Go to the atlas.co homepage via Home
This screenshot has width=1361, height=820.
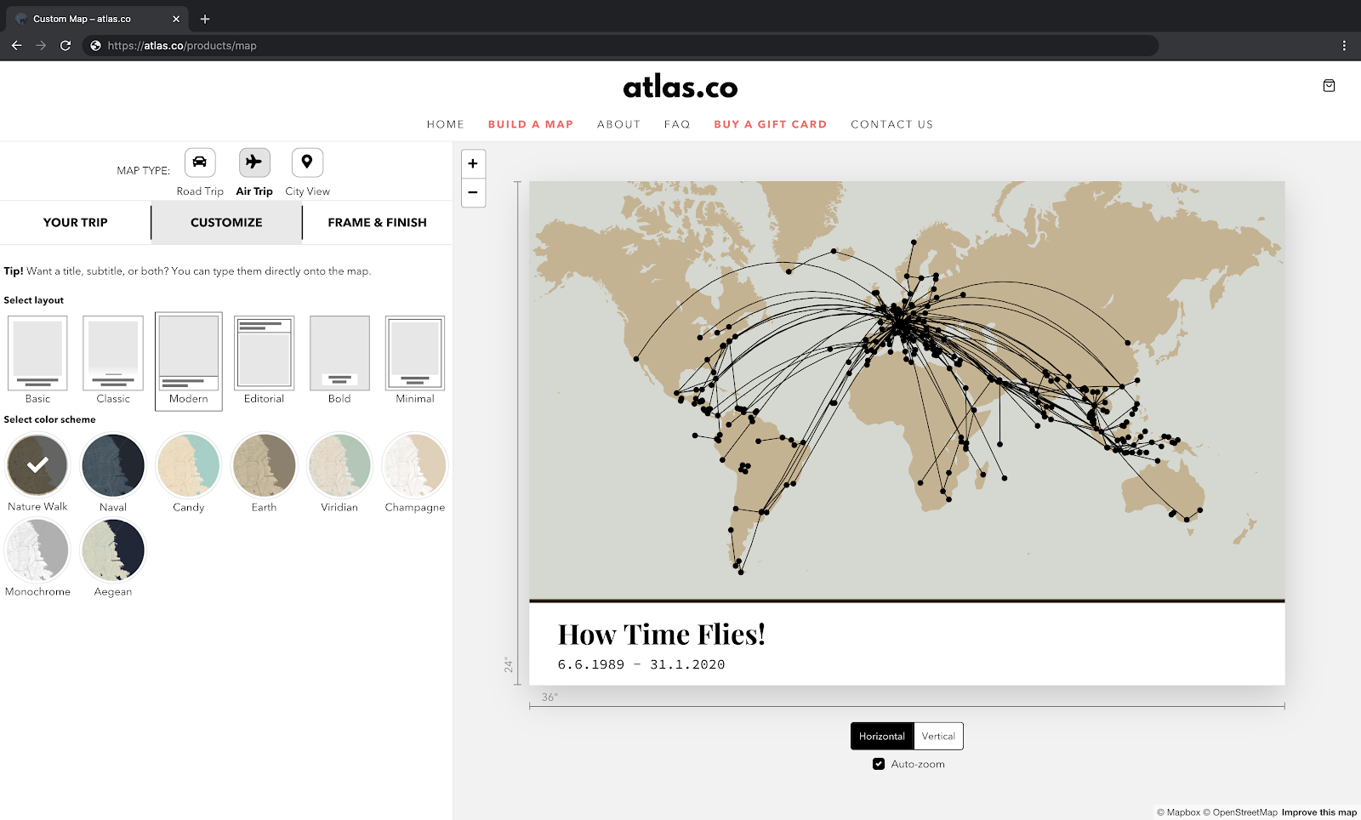tap(445, 124)
